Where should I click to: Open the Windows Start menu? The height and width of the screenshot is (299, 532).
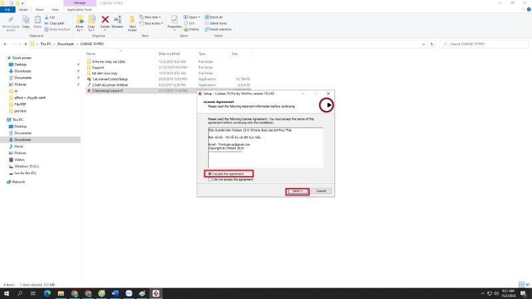pos(6,293)
